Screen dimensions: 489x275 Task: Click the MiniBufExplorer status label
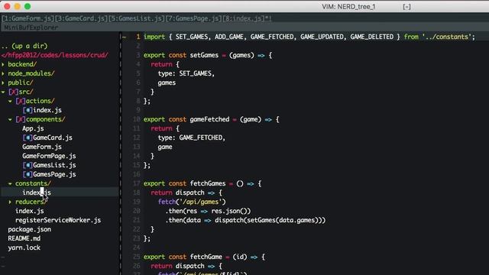click(31, 27)
